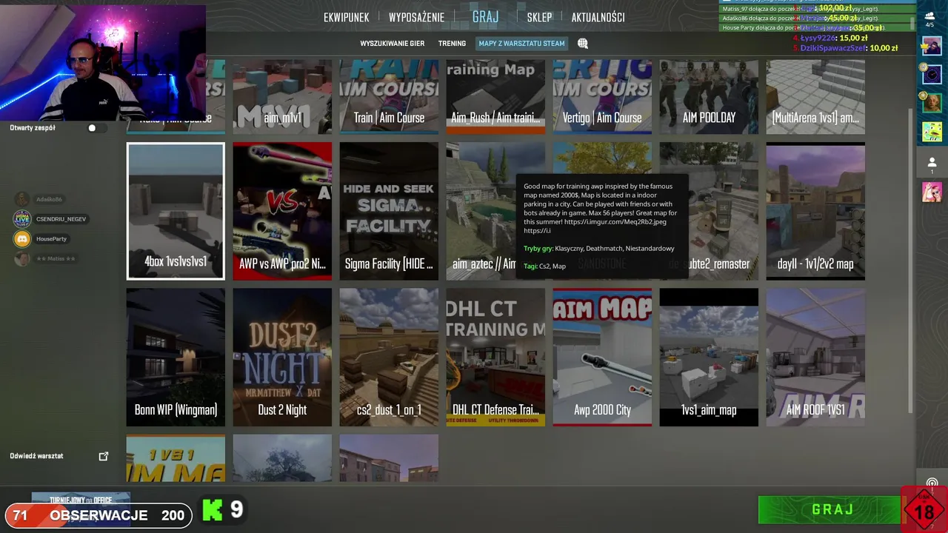Follow the Odwiedź warsztat link
This screenshot has width=948, height=533.
click(x=36, y=456)
